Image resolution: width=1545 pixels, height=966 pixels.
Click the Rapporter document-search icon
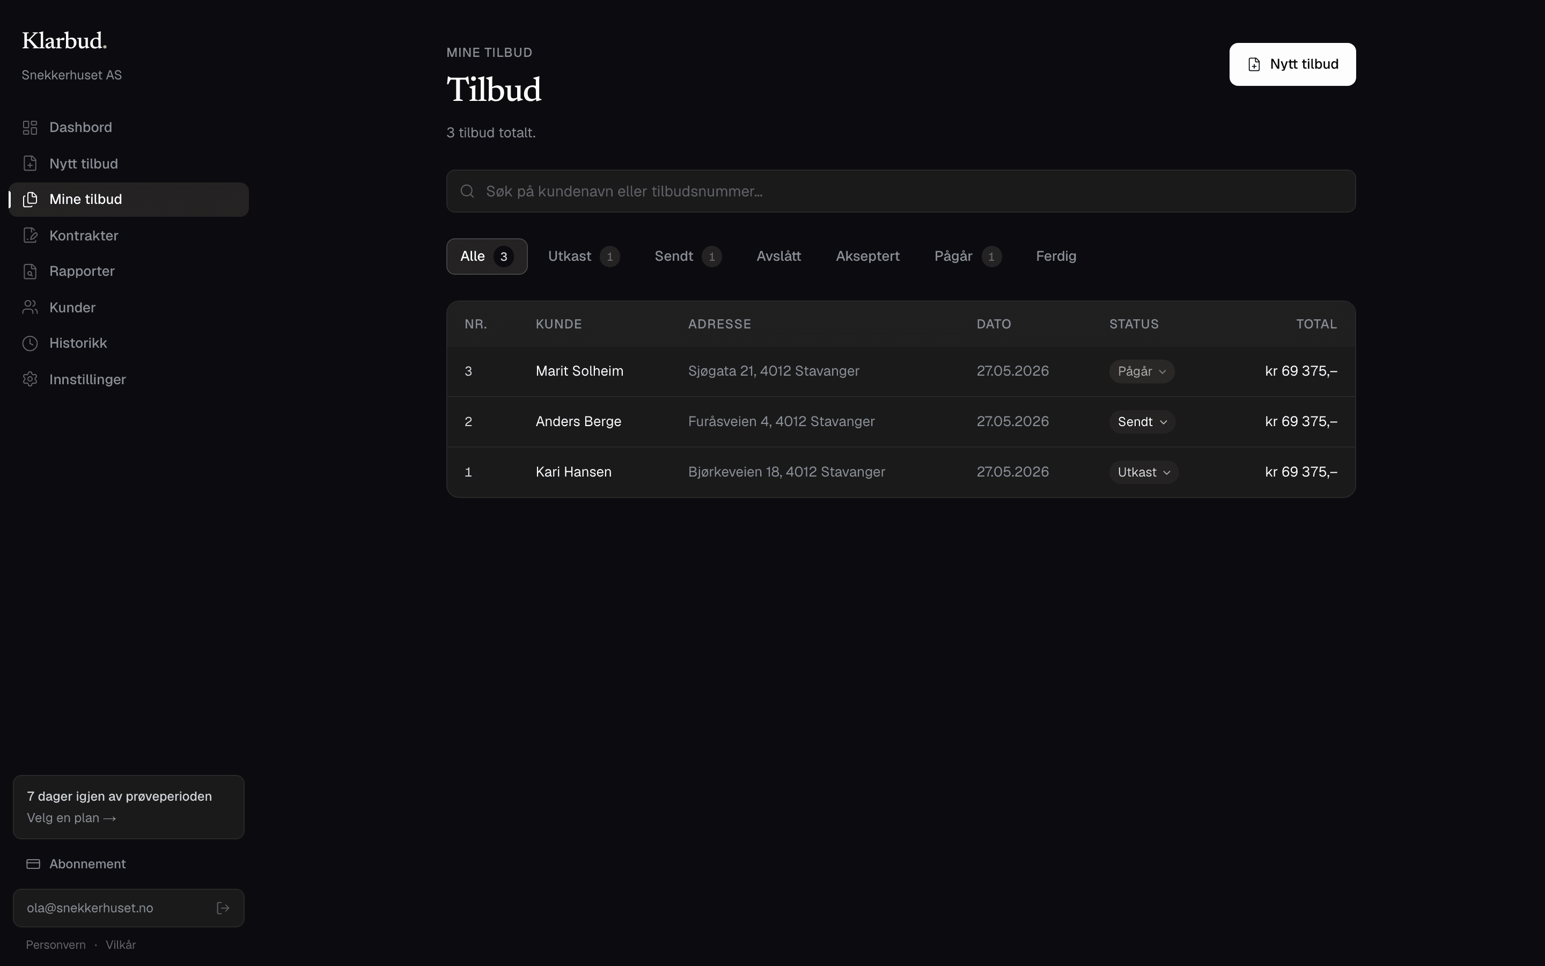click(30, 272)
